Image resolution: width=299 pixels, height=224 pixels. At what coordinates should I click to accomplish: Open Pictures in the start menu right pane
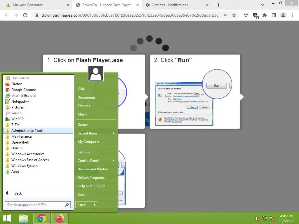96,106
